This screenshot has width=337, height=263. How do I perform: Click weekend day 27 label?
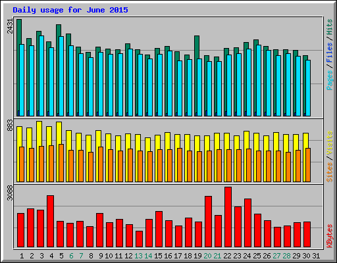click(276, 256)
